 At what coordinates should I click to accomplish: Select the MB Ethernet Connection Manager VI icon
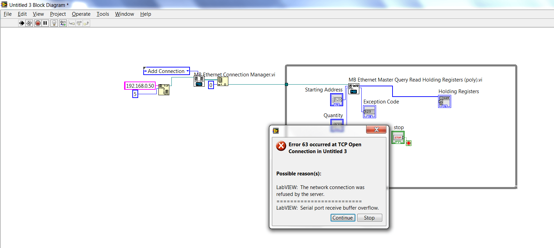199,81
